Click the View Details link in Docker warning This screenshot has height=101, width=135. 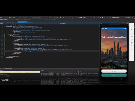tap(33, 72)
